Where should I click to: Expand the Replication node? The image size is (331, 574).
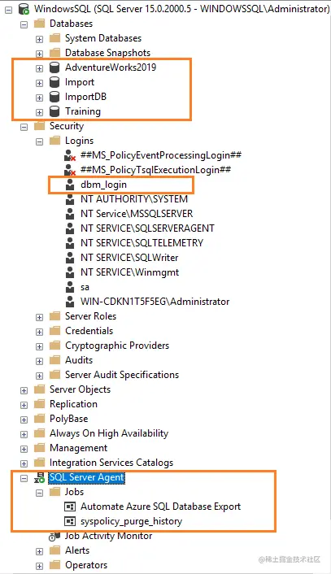point(24,405)
